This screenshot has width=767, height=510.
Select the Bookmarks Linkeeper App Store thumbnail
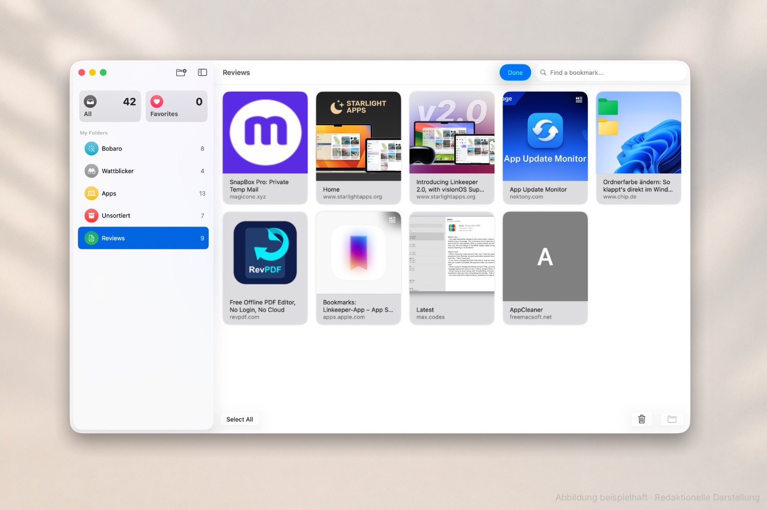pos(358,253)
